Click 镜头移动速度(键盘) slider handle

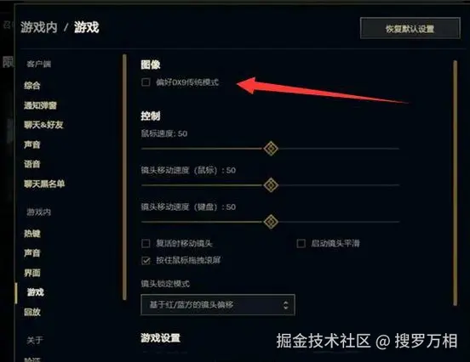(271, 222)
